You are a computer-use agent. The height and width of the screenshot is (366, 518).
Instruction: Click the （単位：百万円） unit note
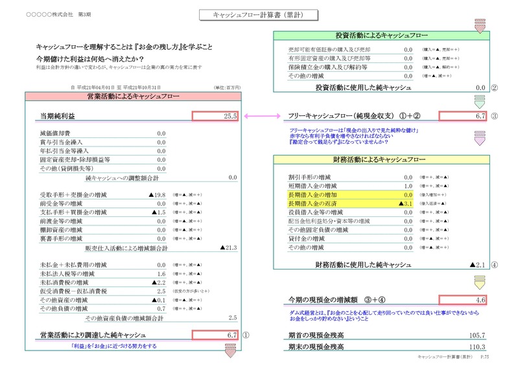(x=227, y=88)
